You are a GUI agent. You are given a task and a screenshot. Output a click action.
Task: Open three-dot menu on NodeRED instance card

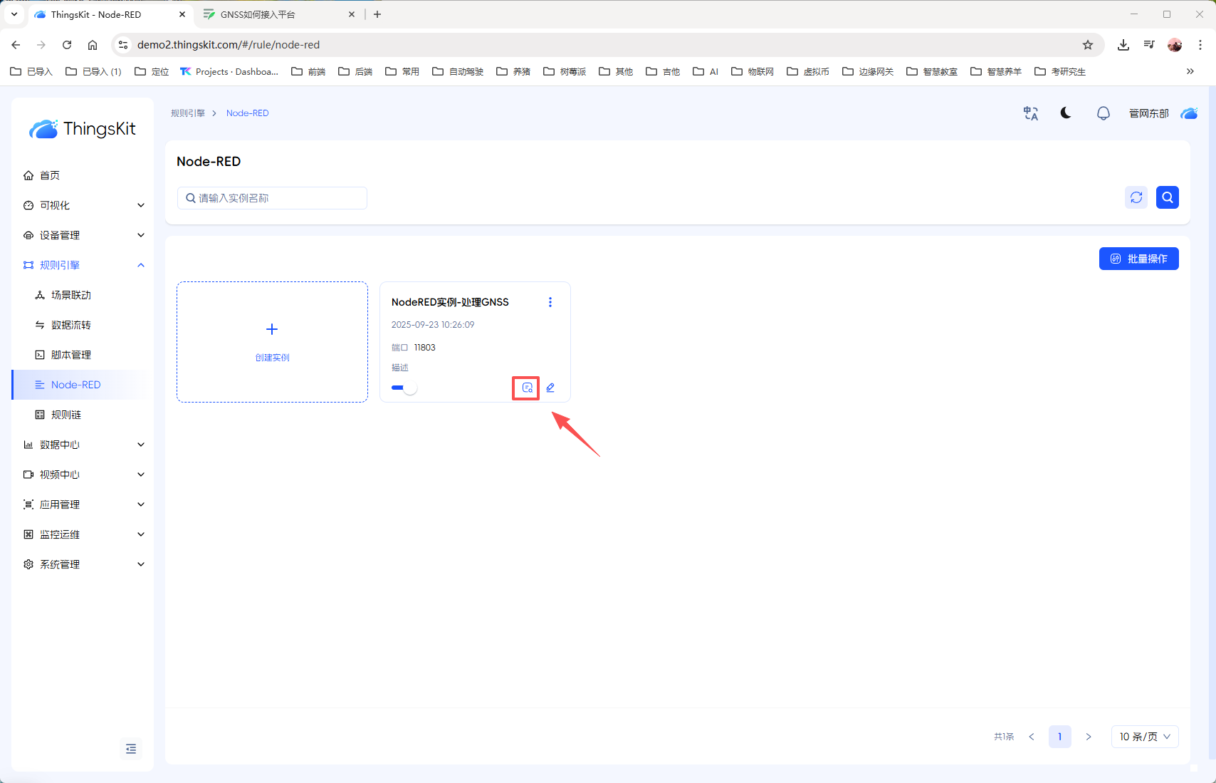click(550, 302)
